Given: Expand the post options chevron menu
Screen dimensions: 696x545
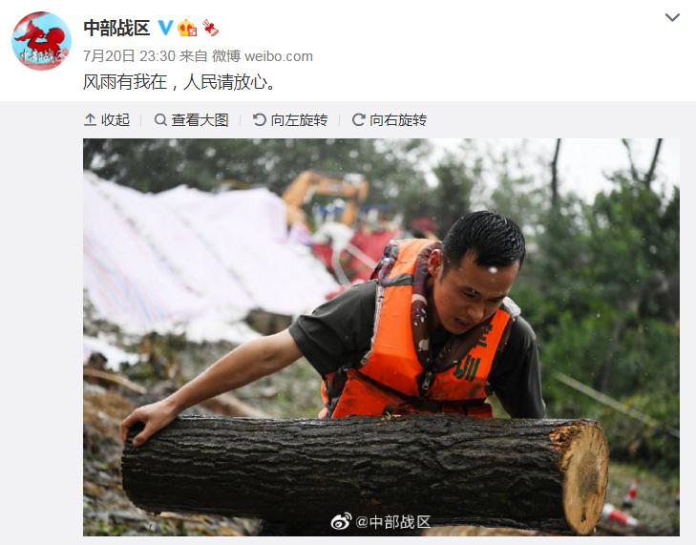Looking at the screenshot, I should point(672,18).
